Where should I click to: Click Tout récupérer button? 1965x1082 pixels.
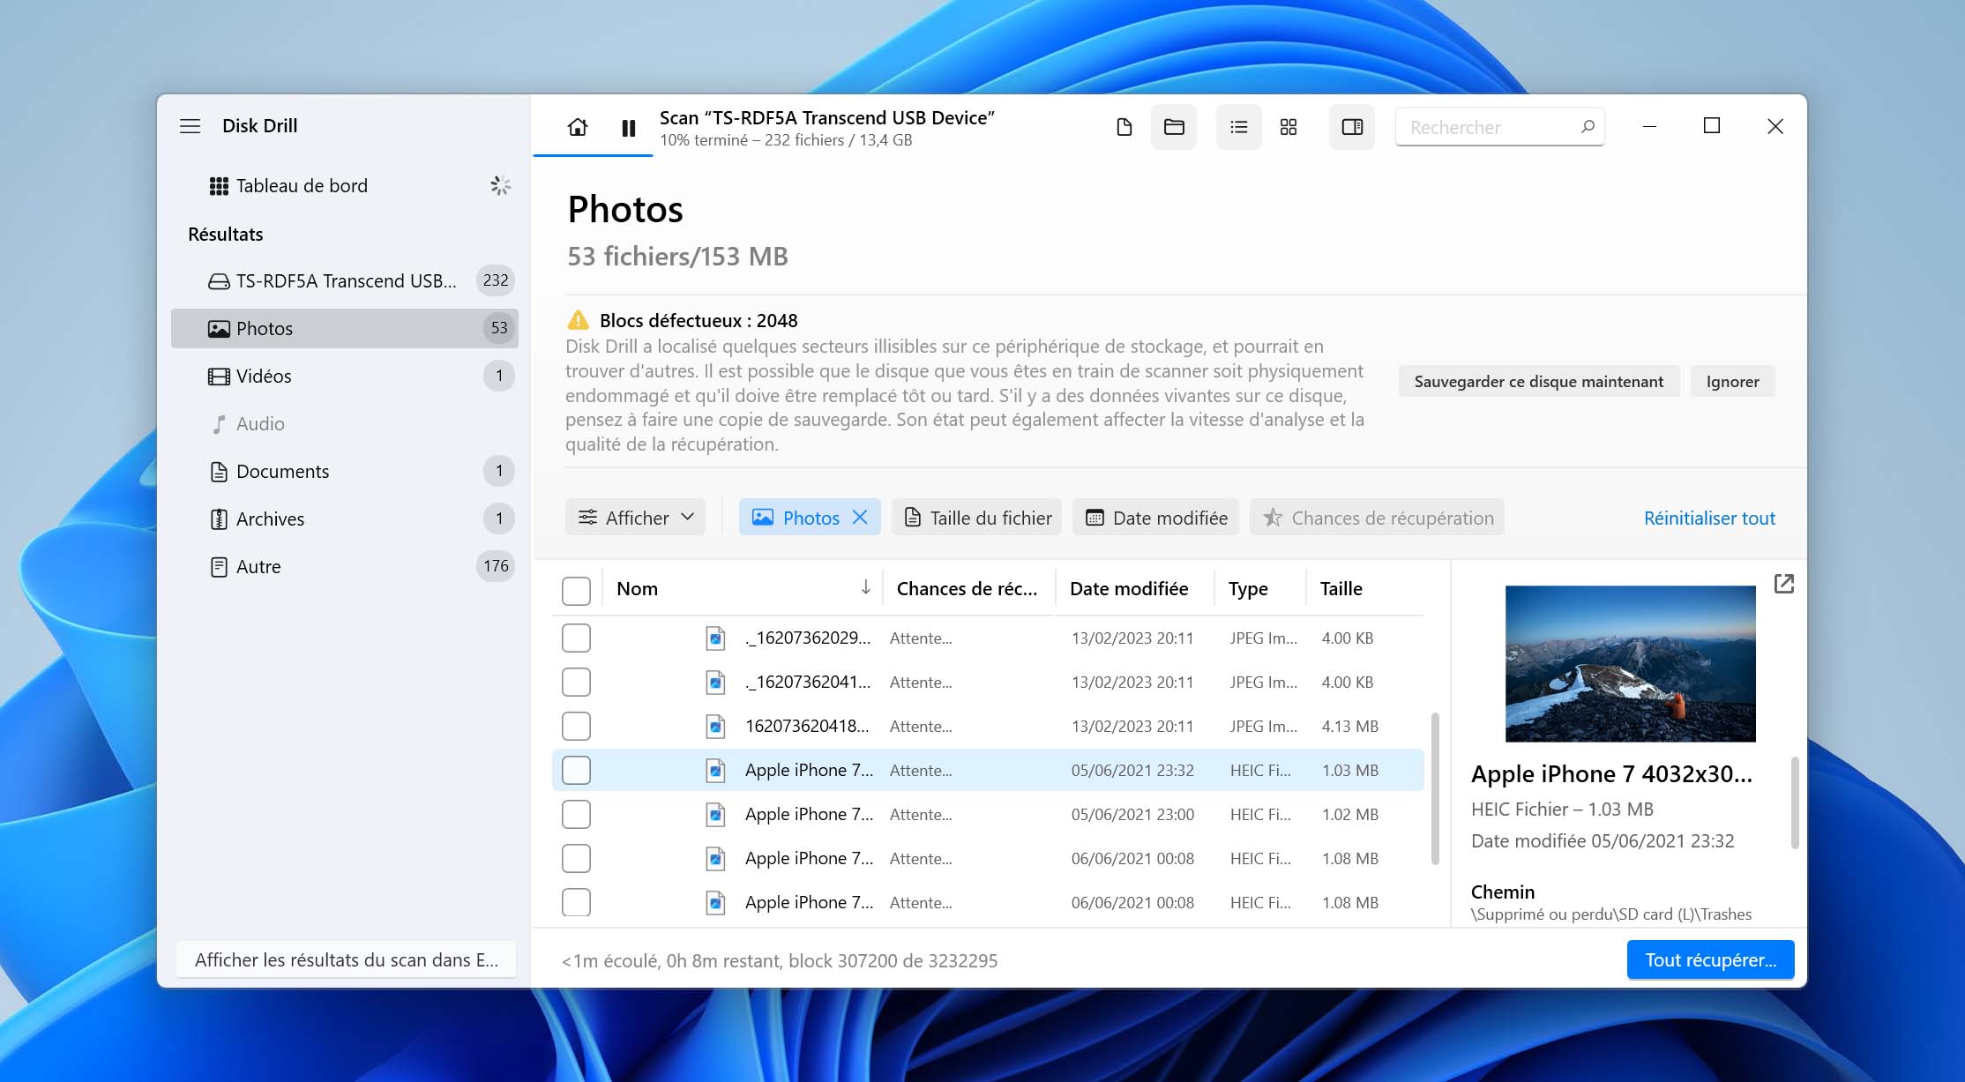(x=1710, y=959)
